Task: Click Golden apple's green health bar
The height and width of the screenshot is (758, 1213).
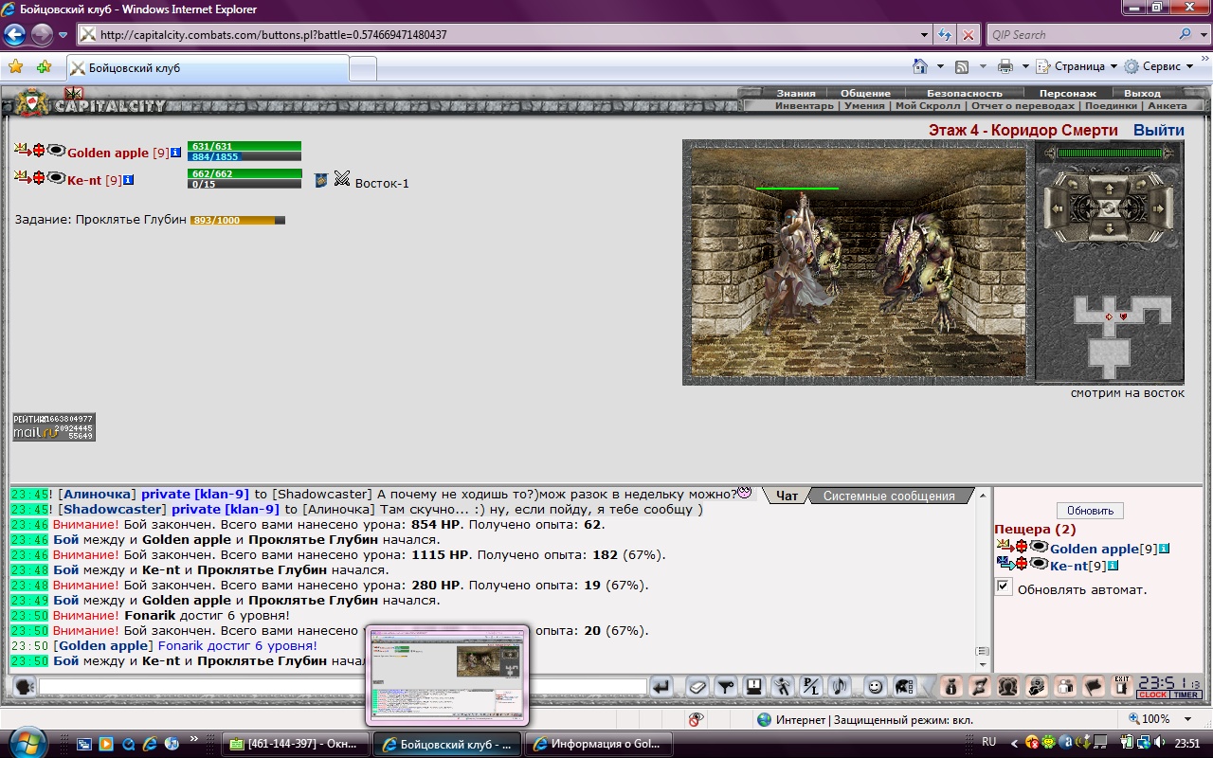Action: click(244, 147)
